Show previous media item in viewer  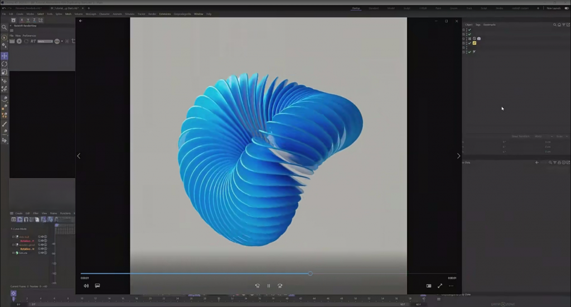point(79,156)
